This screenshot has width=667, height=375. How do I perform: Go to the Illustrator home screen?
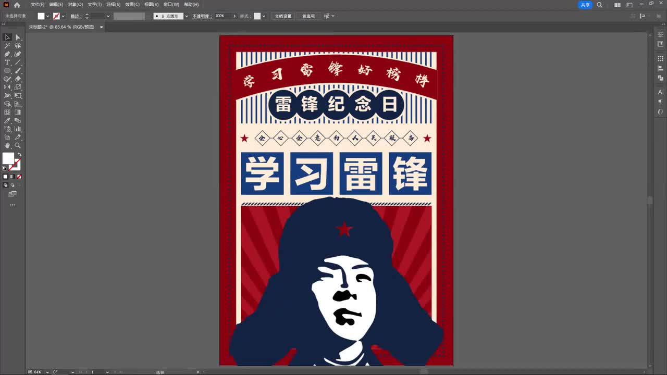point(17,5)
